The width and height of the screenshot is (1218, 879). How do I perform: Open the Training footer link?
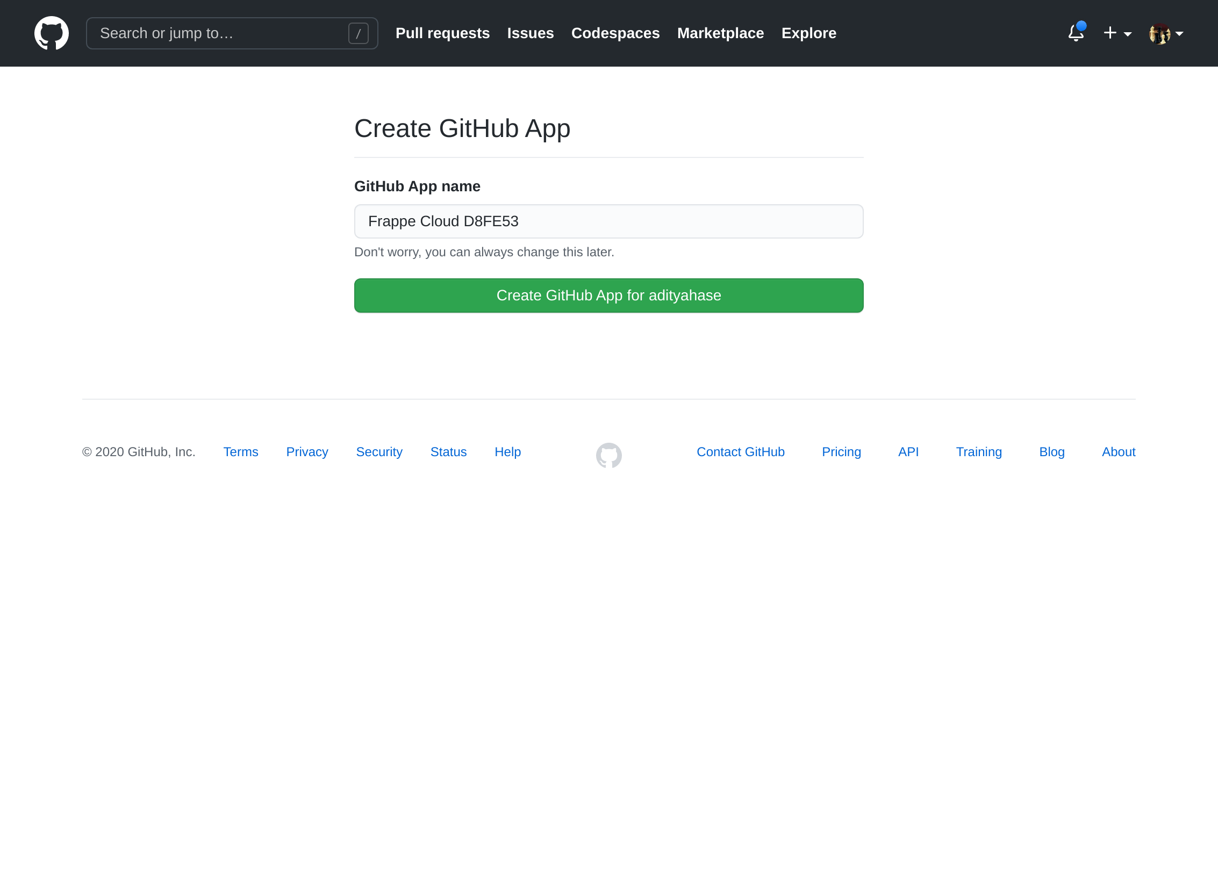979,452
